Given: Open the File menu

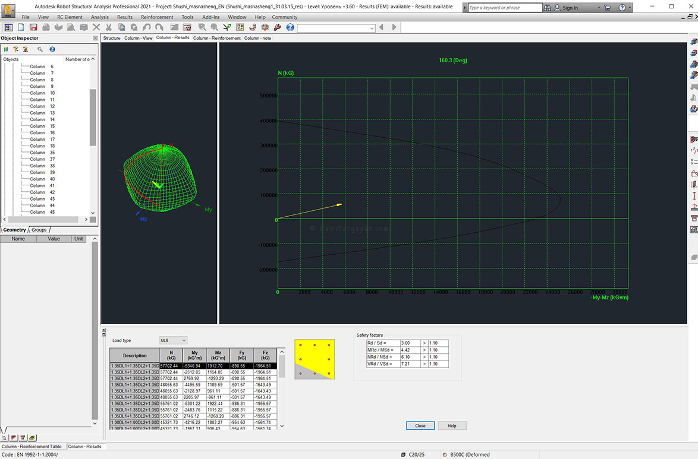Looking at the screenshot, I should click(26, 17).
